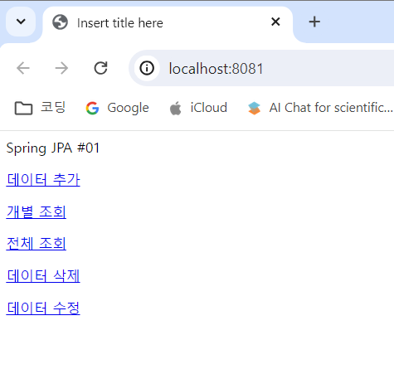Open the 개별 조회 link
The image size is (394, 374).
pos(36,212)
